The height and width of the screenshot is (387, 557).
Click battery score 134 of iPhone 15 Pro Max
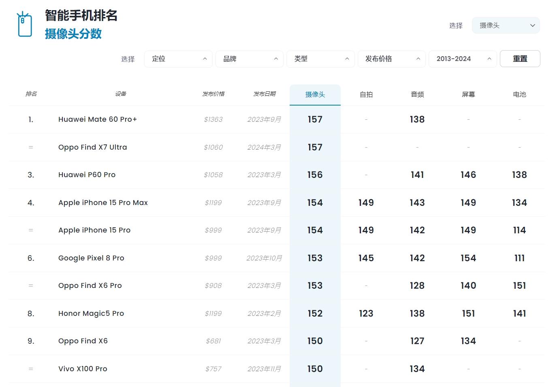click(519, 203)
